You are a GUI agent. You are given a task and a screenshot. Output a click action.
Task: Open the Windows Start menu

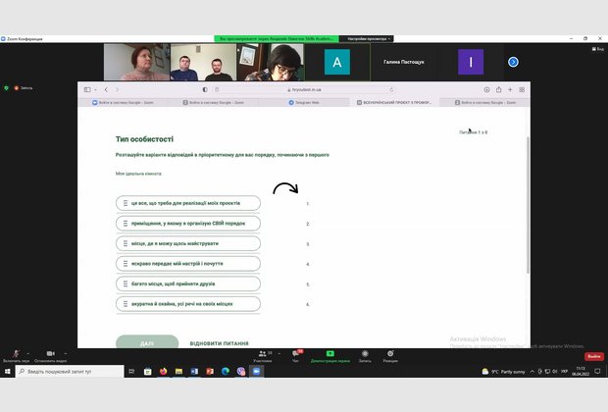click(x=8, y=371)
